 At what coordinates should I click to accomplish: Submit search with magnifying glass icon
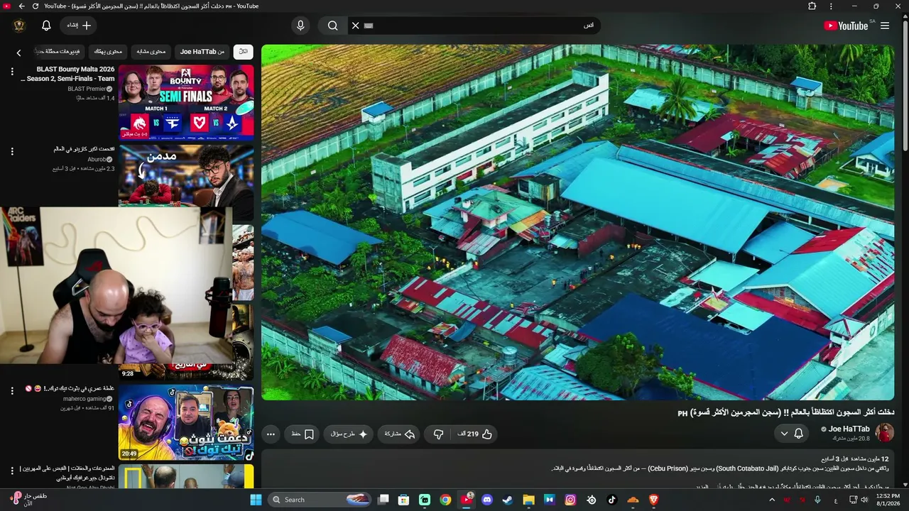[x=332, y=26]
